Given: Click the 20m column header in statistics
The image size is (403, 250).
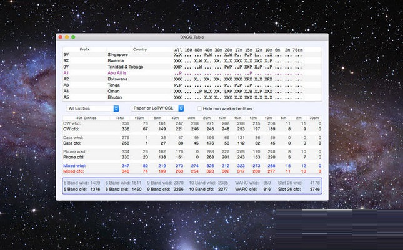Looking at the screenshot, I should (207, 118).
